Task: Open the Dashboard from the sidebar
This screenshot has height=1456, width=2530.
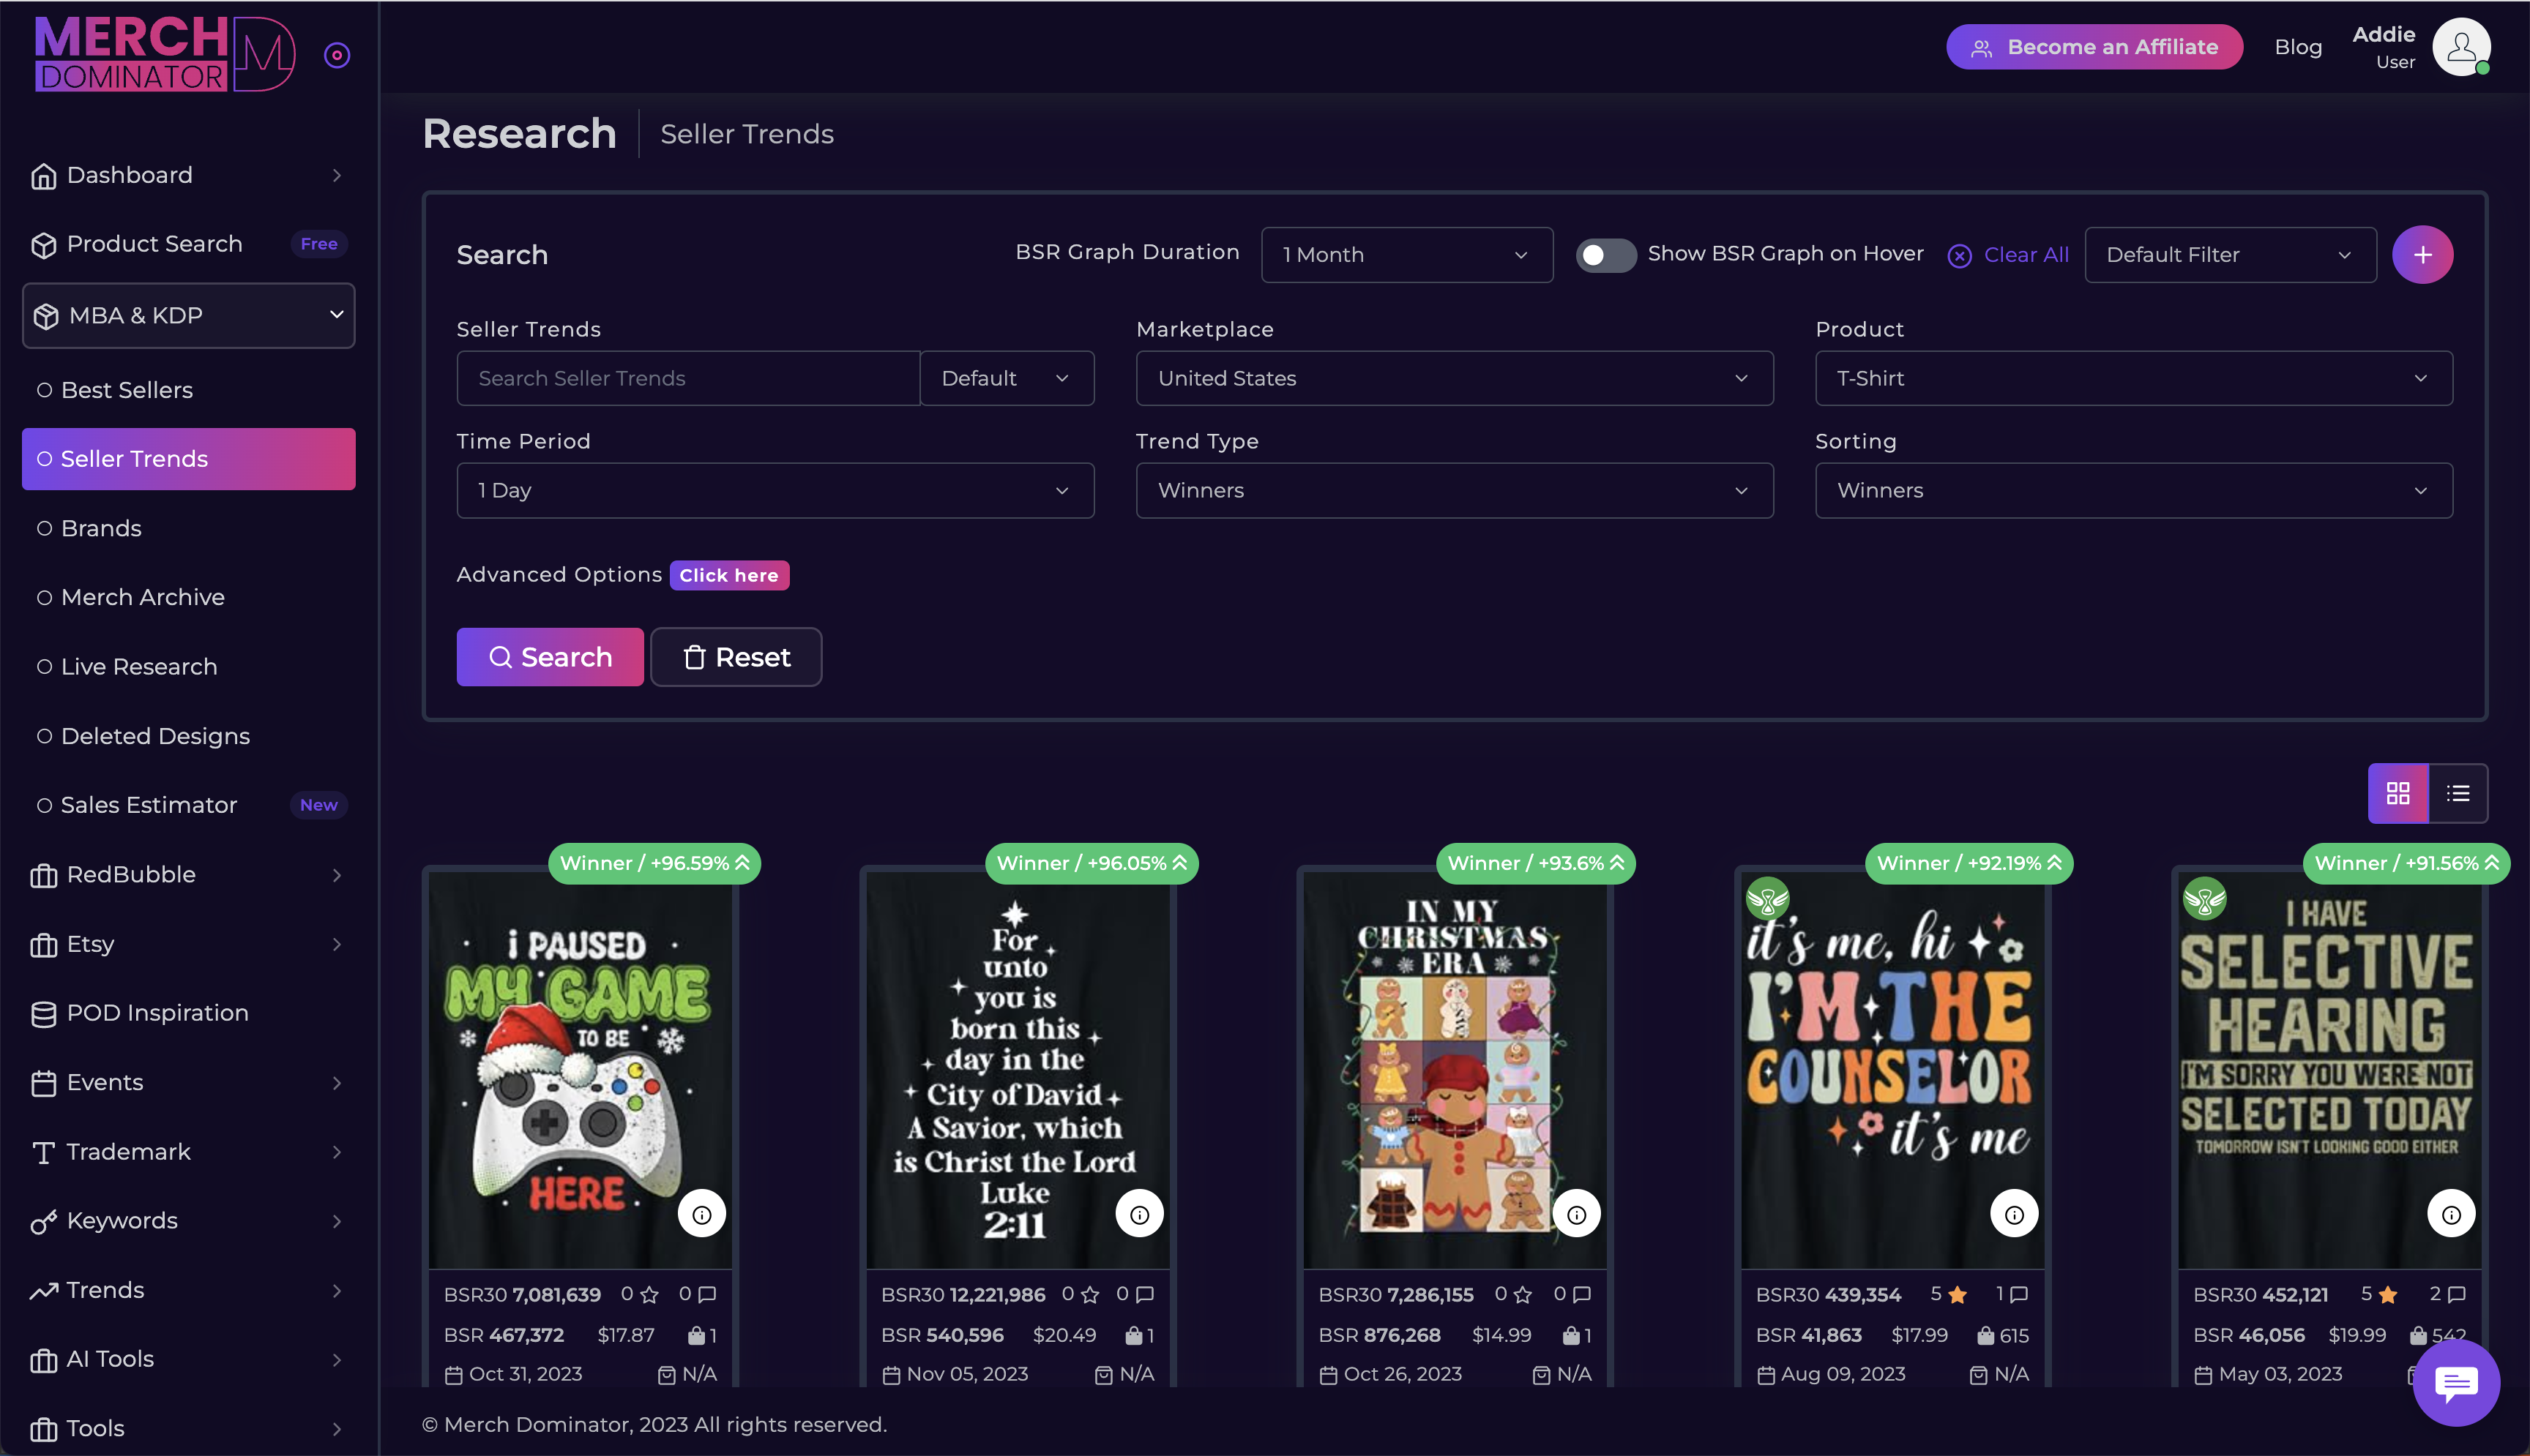Action: pos(128,174)
